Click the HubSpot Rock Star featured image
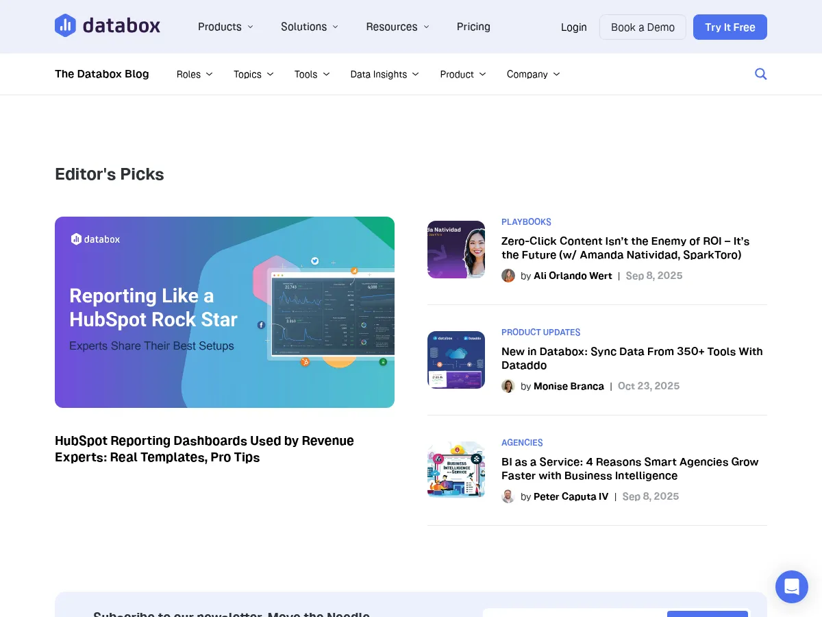The width and height of the screenshot is (822, 617). click(x=225, y=312)
